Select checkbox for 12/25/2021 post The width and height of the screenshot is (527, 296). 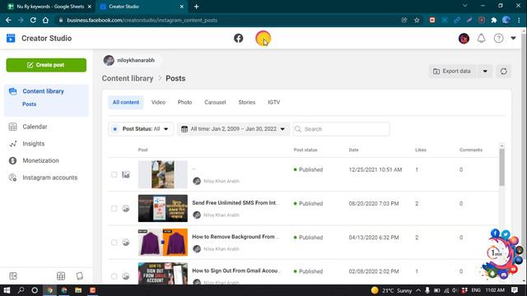pos(114,174)
